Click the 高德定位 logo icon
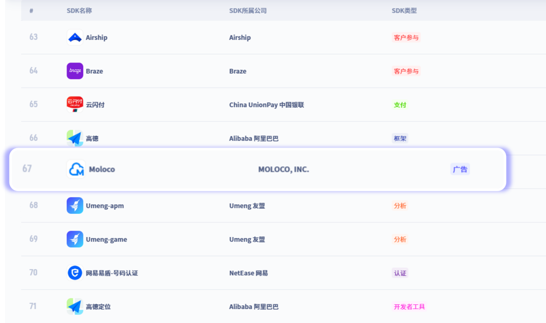 [74, 306]
